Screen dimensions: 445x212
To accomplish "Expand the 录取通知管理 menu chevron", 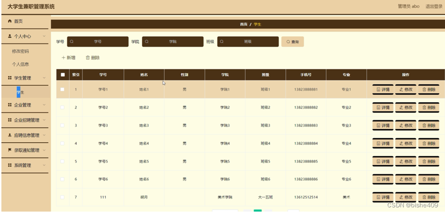I will click(x=44, y=150).
